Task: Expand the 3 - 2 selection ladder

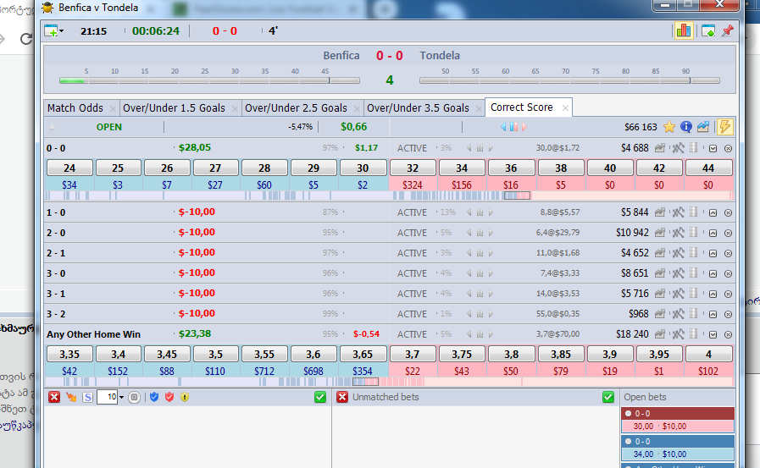Action: point(713,314)
